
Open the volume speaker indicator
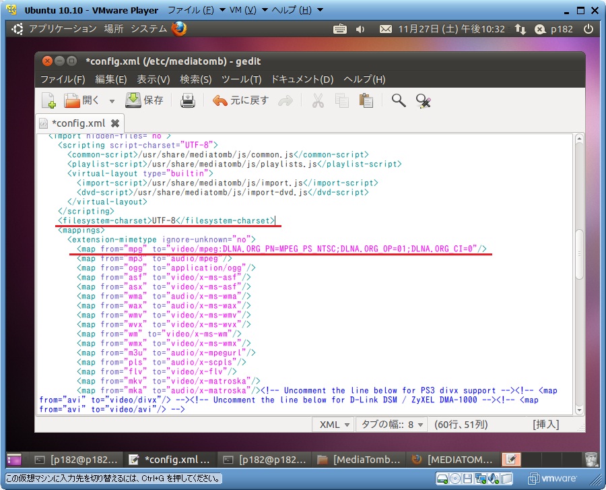(x=360, y=30)
